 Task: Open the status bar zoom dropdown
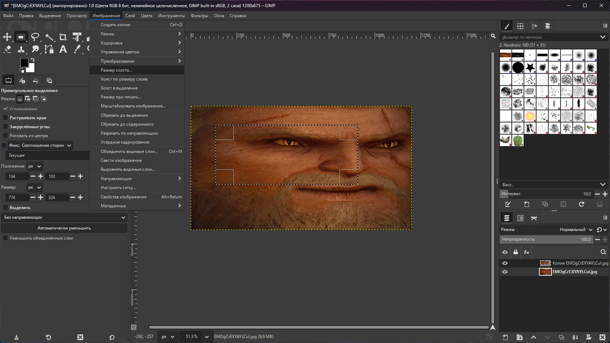click(206, 336)
